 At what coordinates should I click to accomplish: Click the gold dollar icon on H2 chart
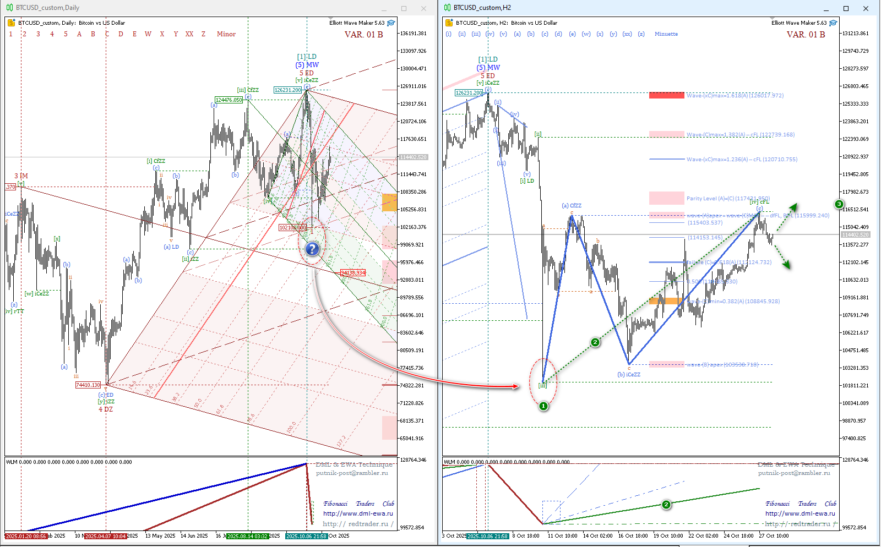tap(449, 23)
